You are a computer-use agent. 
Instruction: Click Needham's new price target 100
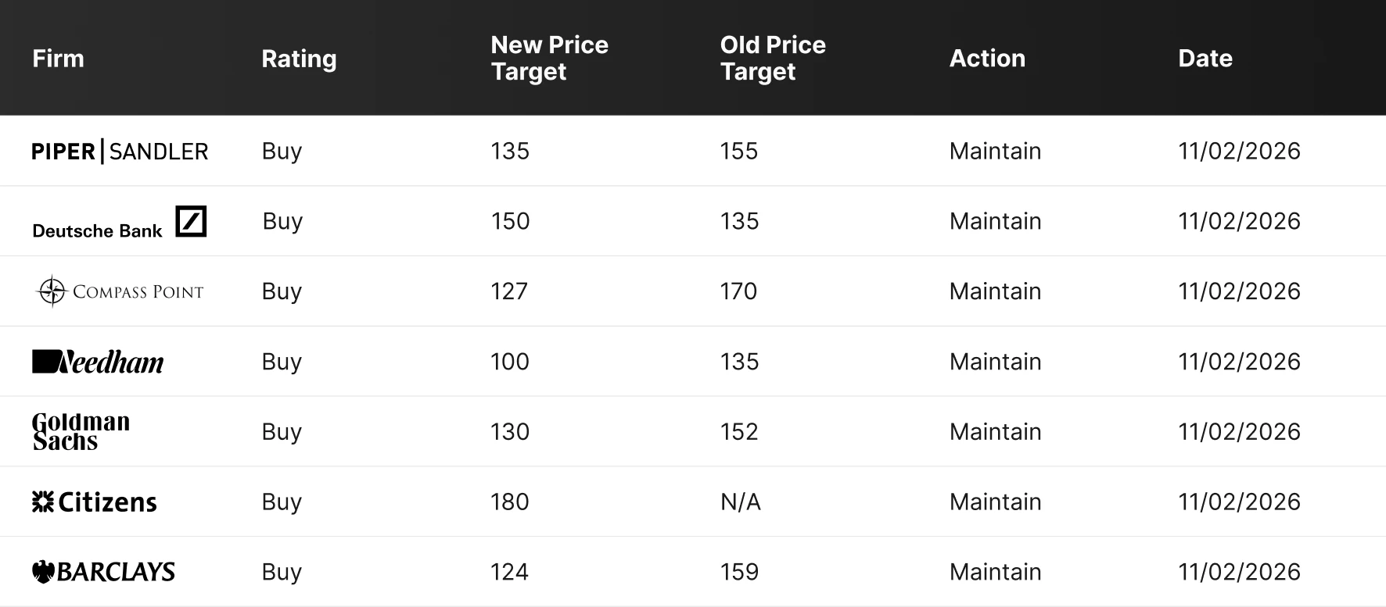coord(510,362)
